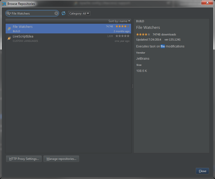215x179 pixels.
Task: Click the highlighted "file" word in description
Action: [x=163, y=46]
